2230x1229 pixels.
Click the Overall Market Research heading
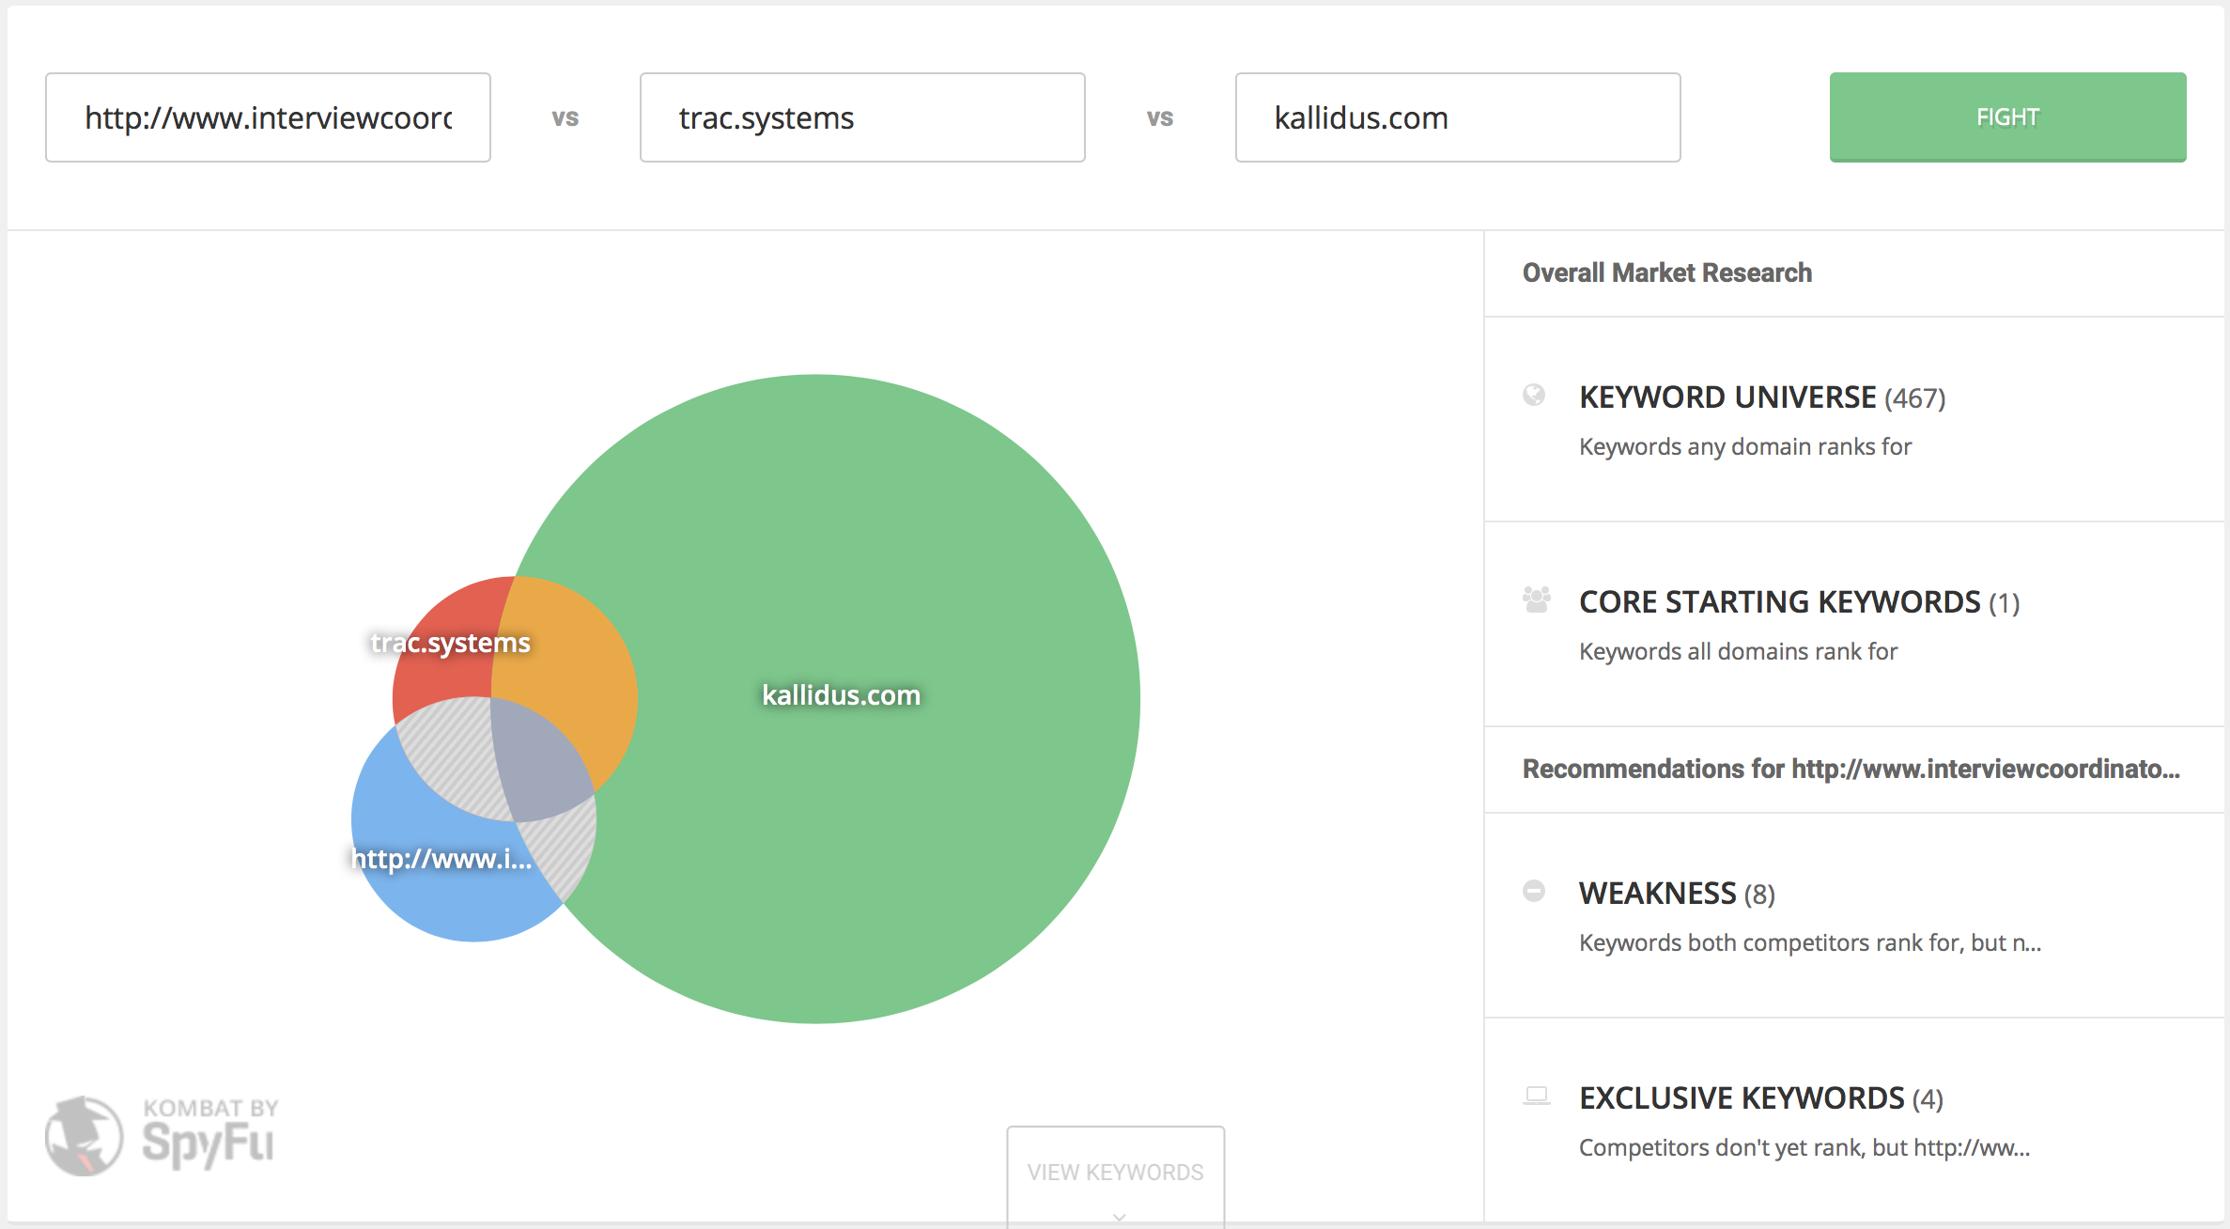pos(1667,272)
